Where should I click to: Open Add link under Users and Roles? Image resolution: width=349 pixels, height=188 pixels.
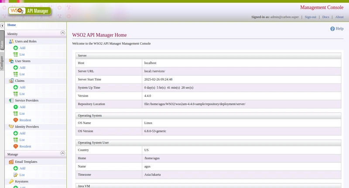coord(22,48)
